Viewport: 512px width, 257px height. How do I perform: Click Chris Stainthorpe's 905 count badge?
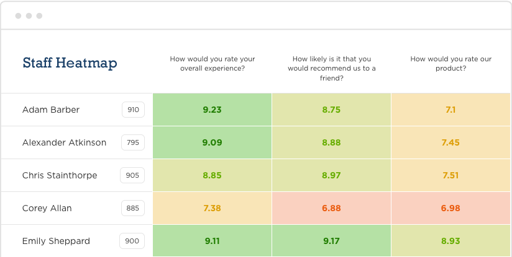[x=132, y=175]
